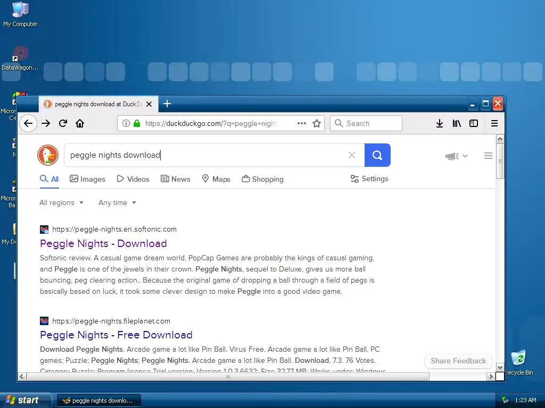This screenshot has height=408, width=545.
Task: Show site information icon in address bar
Action: tap(126, 123)
